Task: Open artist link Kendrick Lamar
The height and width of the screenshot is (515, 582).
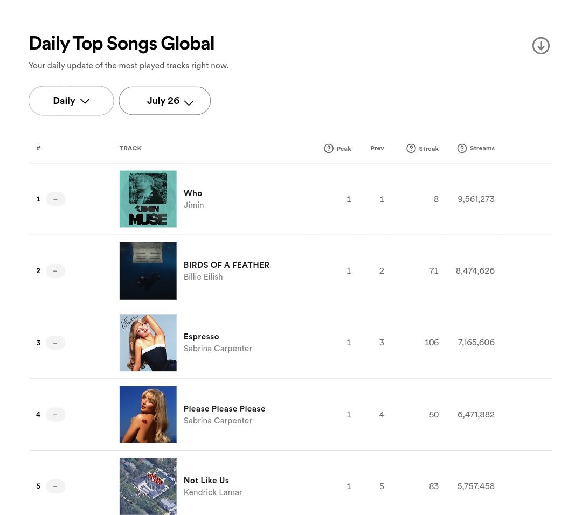Action: click(213, 492)
